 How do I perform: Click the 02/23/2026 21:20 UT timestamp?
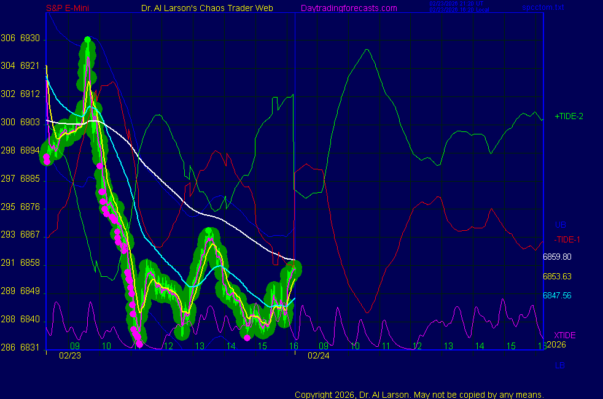click(x=457, y=4)
